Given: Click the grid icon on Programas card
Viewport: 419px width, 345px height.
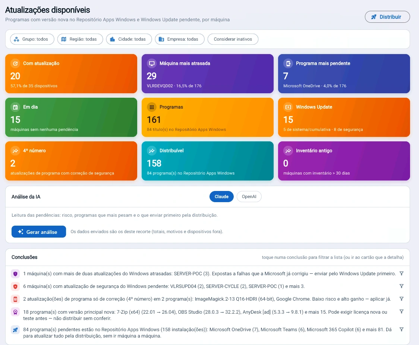Looking at the screenshot, I should (x=152, y=107).
